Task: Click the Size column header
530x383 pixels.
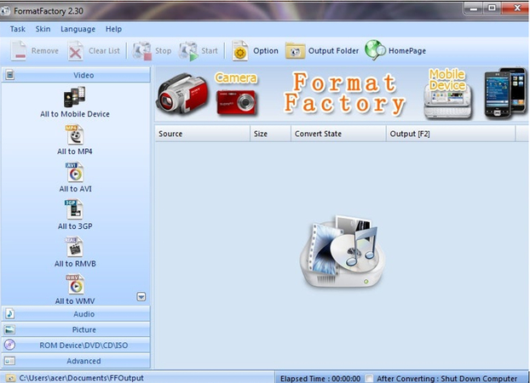Action: (x=270, y=134)
